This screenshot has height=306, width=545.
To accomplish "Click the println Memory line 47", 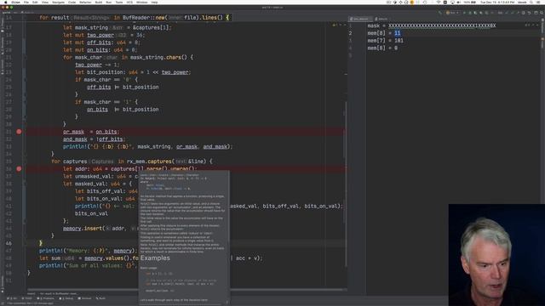I will coord(88,251).
